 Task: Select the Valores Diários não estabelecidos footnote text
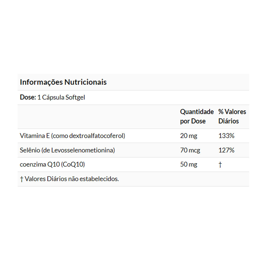(x=72, y=179)
